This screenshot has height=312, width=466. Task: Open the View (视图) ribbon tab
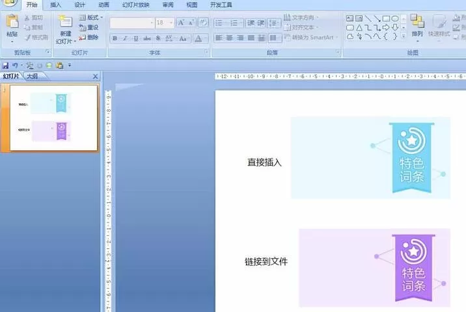tap(192, 5)
